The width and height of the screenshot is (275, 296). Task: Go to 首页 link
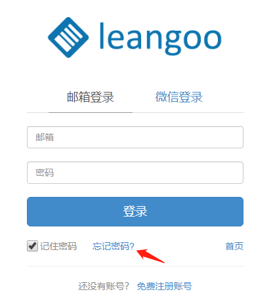coord(234,246)
